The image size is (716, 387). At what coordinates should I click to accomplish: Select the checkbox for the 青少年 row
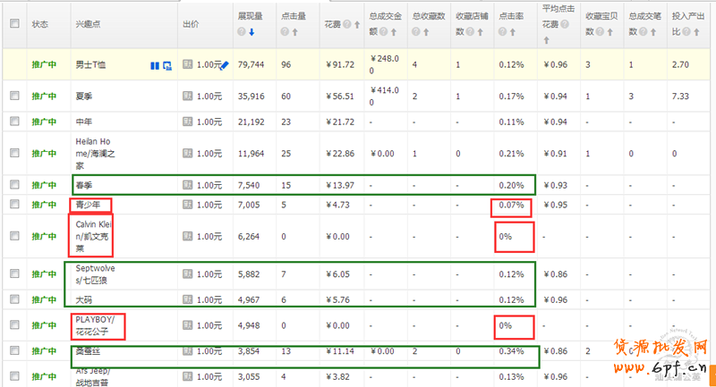coord(14,205)
